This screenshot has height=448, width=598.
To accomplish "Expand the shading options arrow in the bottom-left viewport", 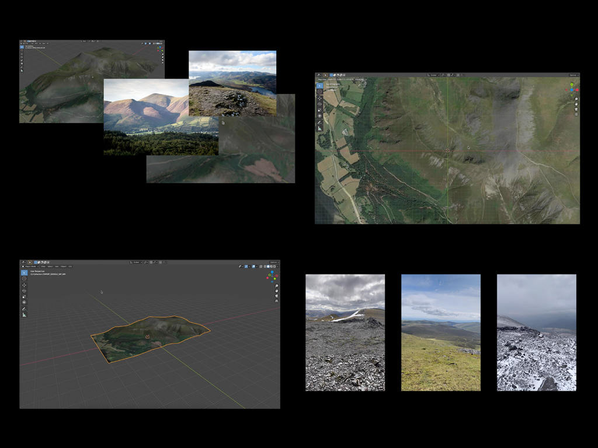I will tap(277, 267).
